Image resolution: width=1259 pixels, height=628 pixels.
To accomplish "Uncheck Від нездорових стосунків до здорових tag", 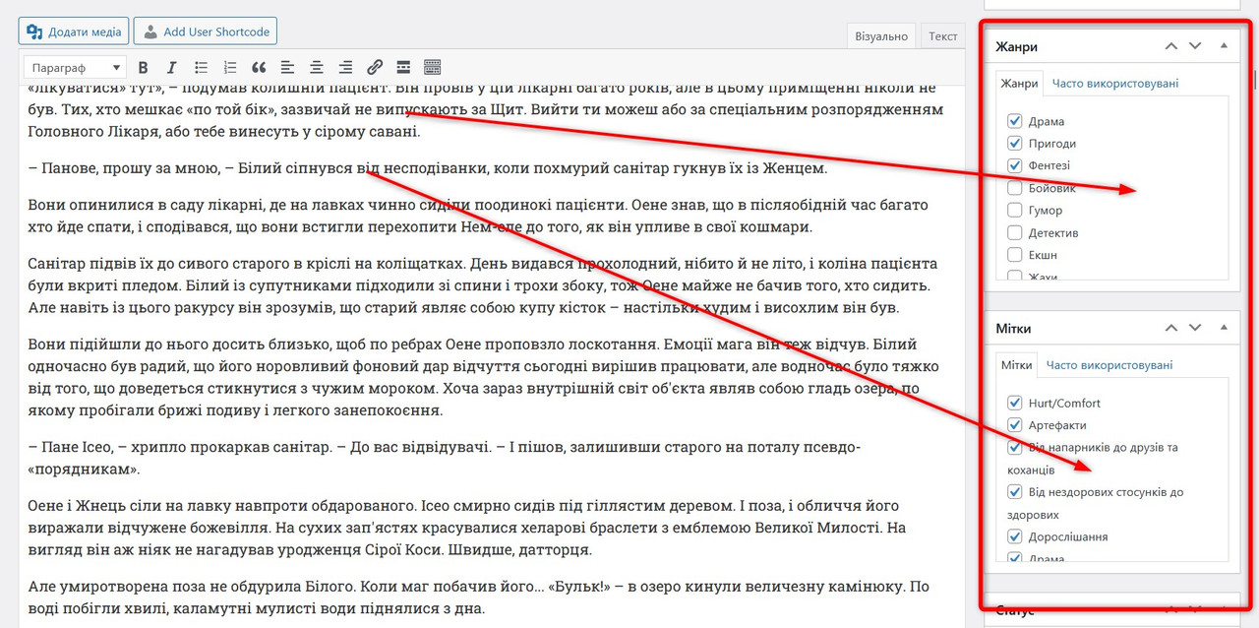I will [x=1015, y=491].
